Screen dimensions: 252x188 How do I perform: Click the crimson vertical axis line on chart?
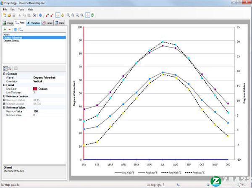click(84, 93)
